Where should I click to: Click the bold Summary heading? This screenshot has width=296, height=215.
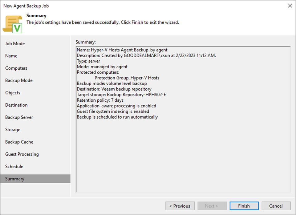(36, 16)
